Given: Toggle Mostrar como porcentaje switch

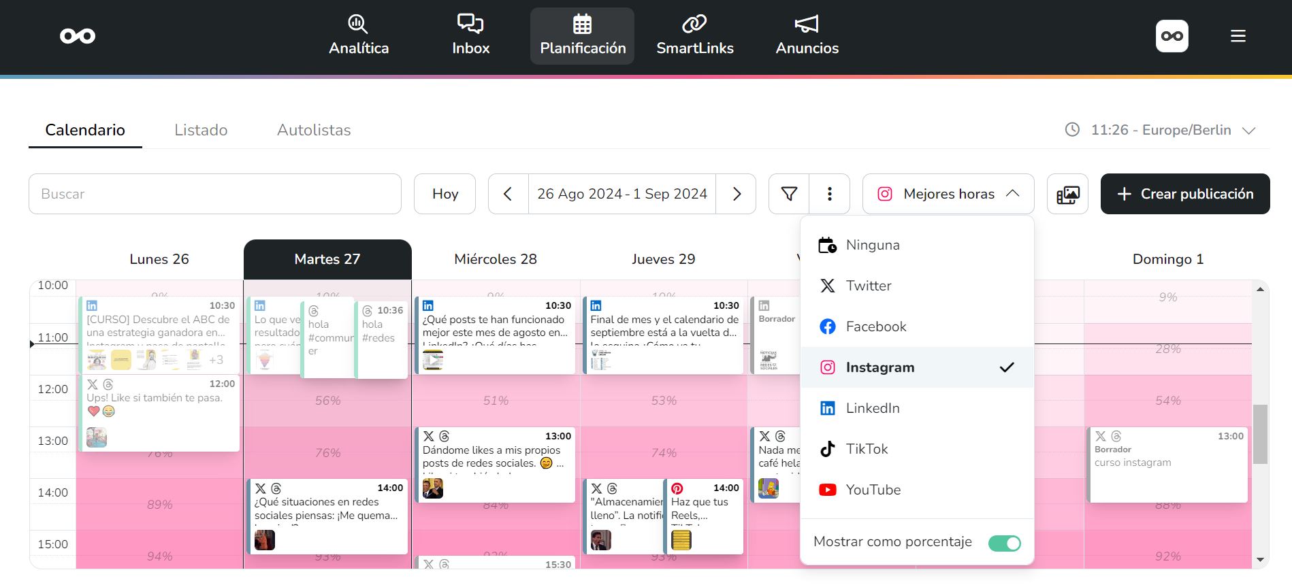Looking at the screenshot, I should tap(1005, 543).
